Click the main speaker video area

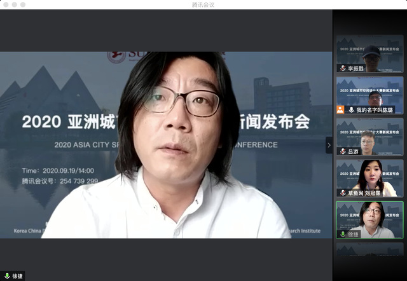click(165, 145)
